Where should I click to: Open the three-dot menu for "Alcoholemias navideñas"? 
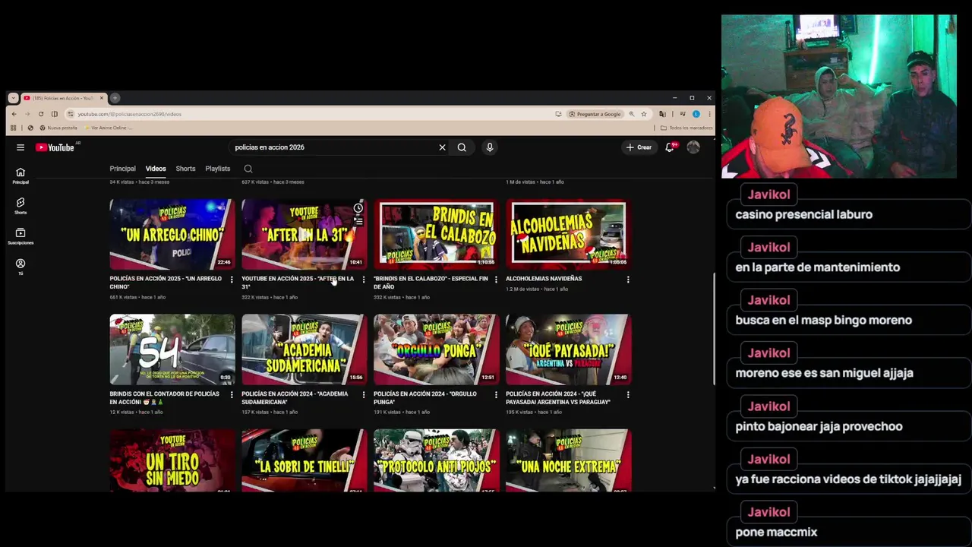pos(628,280)
